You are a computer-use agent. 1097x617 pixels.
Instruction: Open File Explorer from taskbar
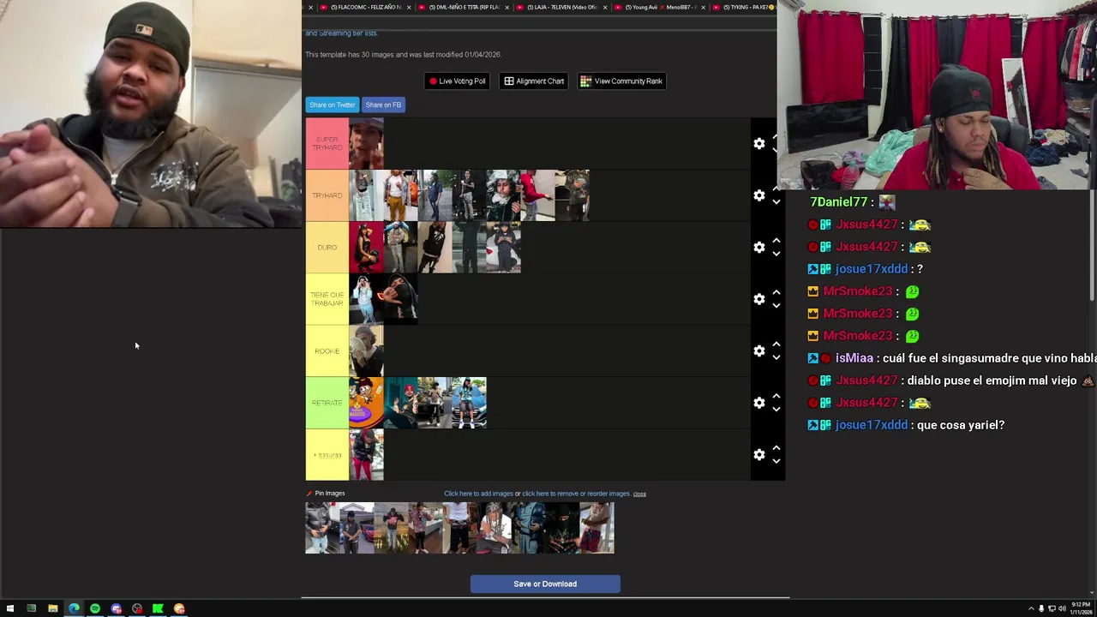click(52, 608)
